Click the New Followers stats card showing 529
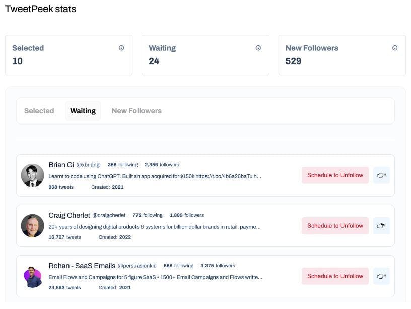The height and width of the screenshot is (309, 411). tap(341, 55)
